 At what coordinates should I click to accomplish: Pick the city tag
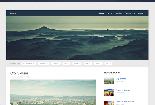(x=108, y=63)
